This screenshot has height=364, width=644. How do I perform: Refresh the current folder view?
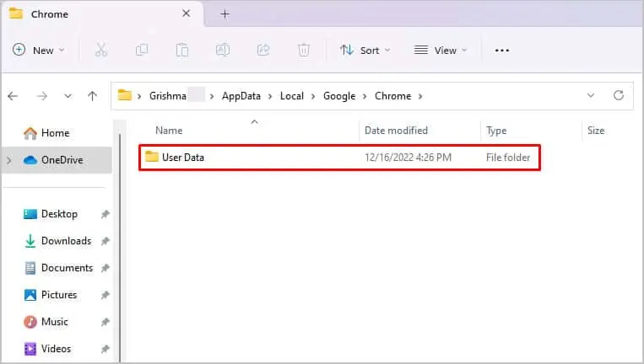pos(619,95)
